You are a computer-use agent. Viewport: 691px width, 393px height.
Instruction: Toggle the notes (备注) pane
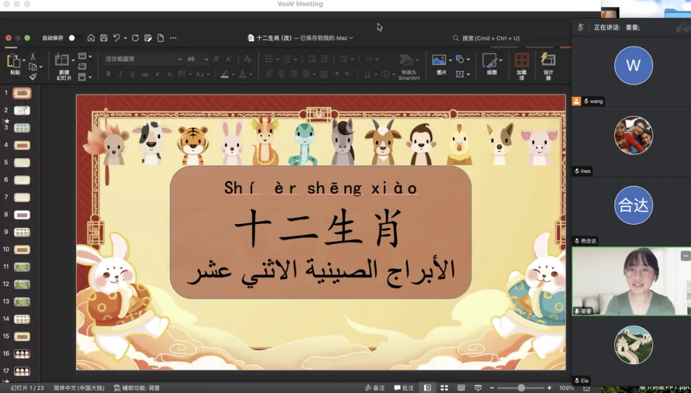click(375, 388)
